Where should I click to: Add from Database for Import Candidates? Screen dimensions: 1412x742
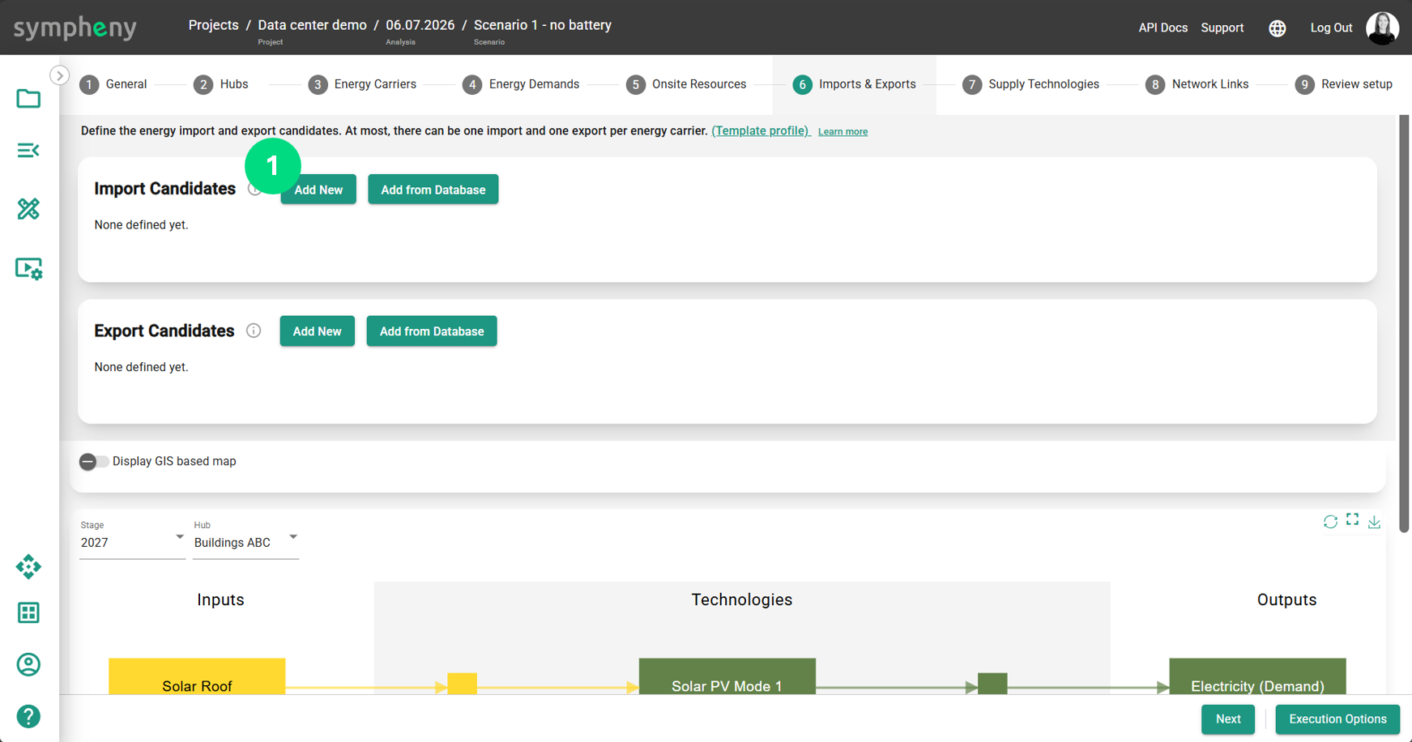(433, 190)
